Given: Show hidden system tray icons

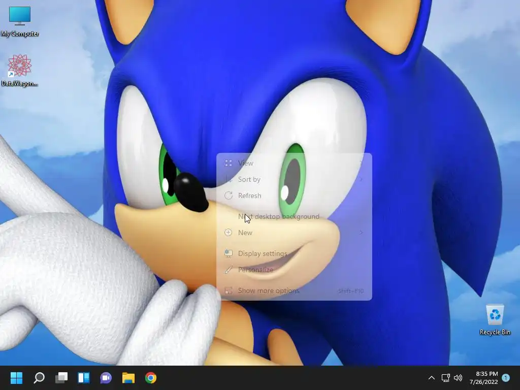Looking at the screenshot, I should coord(432,378).
